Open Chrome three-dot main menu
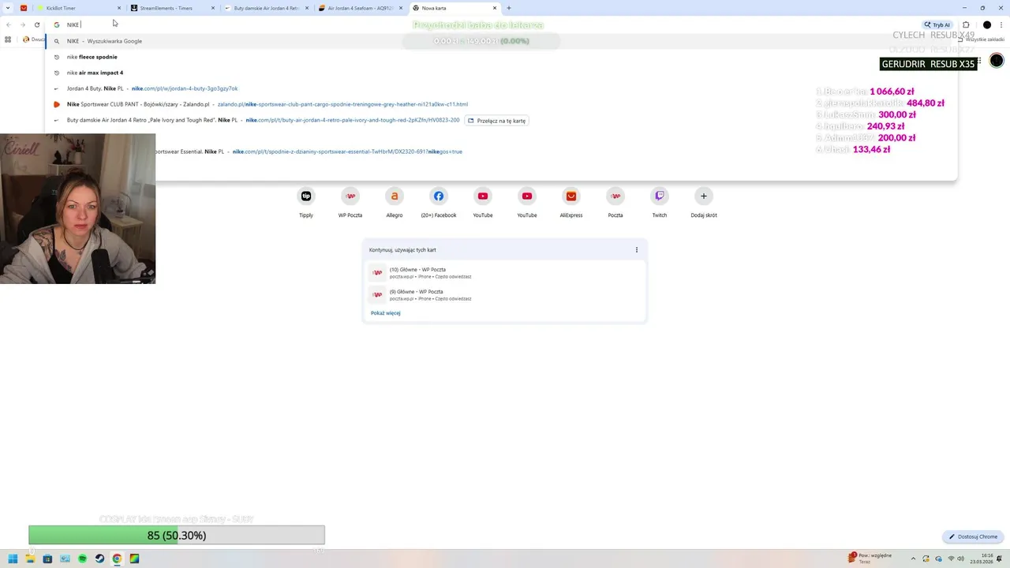The width and height of the screenshot is (1010, 568). tap(1001, 24)
